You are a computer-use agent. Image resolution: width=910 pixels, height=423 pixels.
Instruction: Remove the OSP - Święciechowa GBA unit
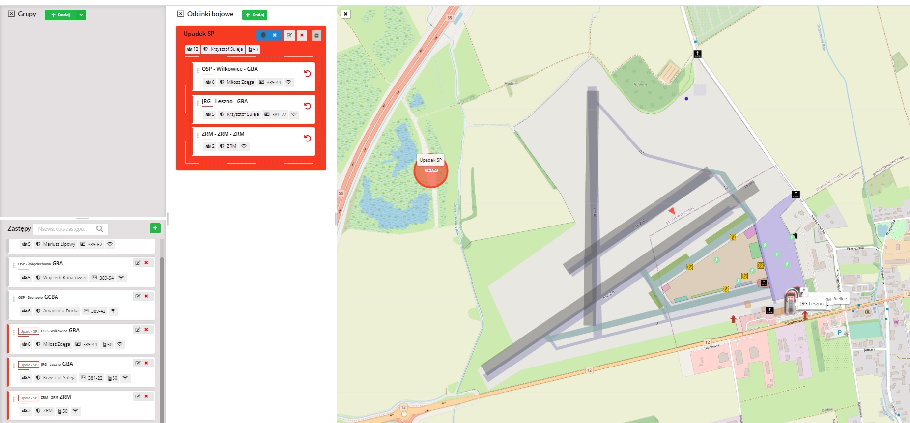tap(146, 263)
